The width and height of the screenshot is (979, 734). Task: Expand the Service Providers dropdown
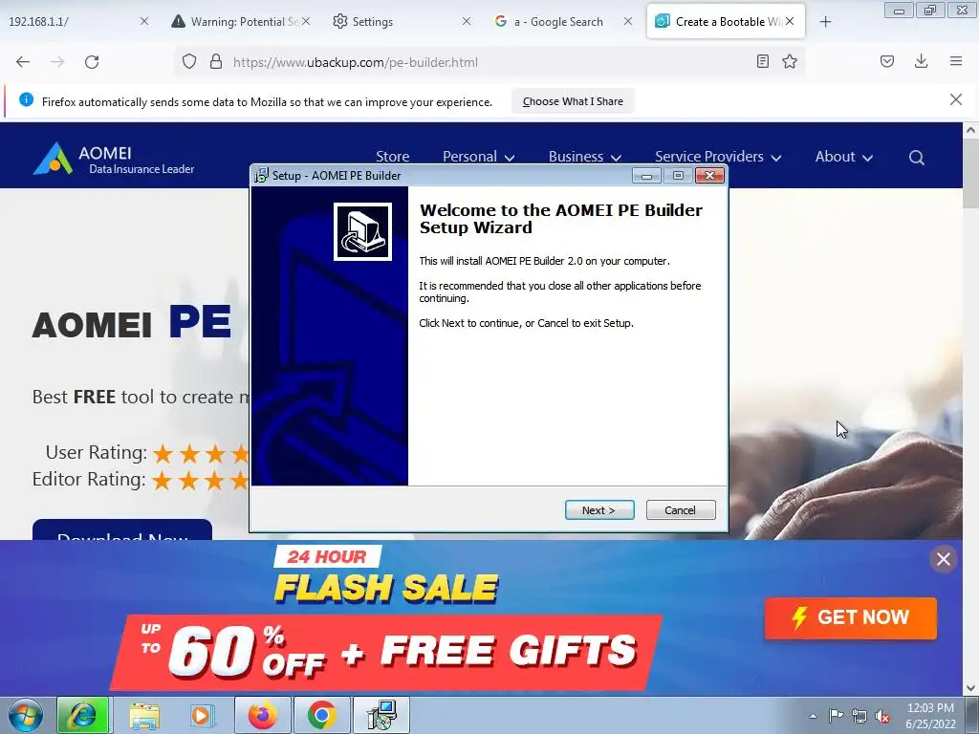pyautogui.click(x=718, y=156)
